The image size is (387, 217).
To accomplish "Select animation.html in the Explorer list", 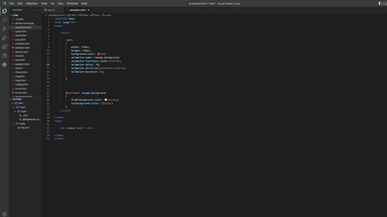I will point(25,27).
